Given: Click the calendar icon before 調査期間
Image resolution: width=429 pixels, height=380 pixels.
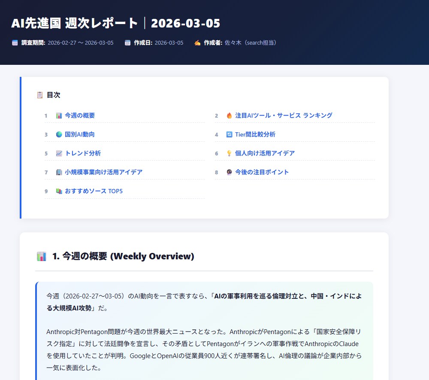Looking at the screenshot, I should [15, 43].
